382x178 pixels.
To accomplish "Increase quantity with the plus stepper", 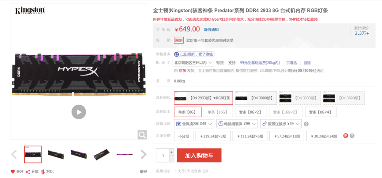I will point(171,152).
